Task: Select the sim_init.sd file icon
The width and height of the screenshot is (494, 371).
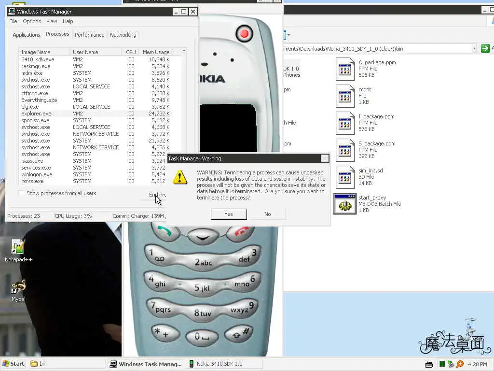Action: 344,177
